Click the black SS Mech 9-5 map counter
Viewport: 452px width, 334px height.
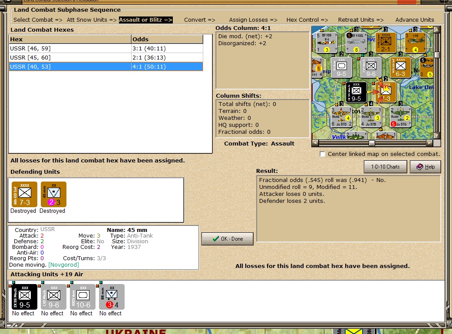pyautogui.click(x=356, y=93)
